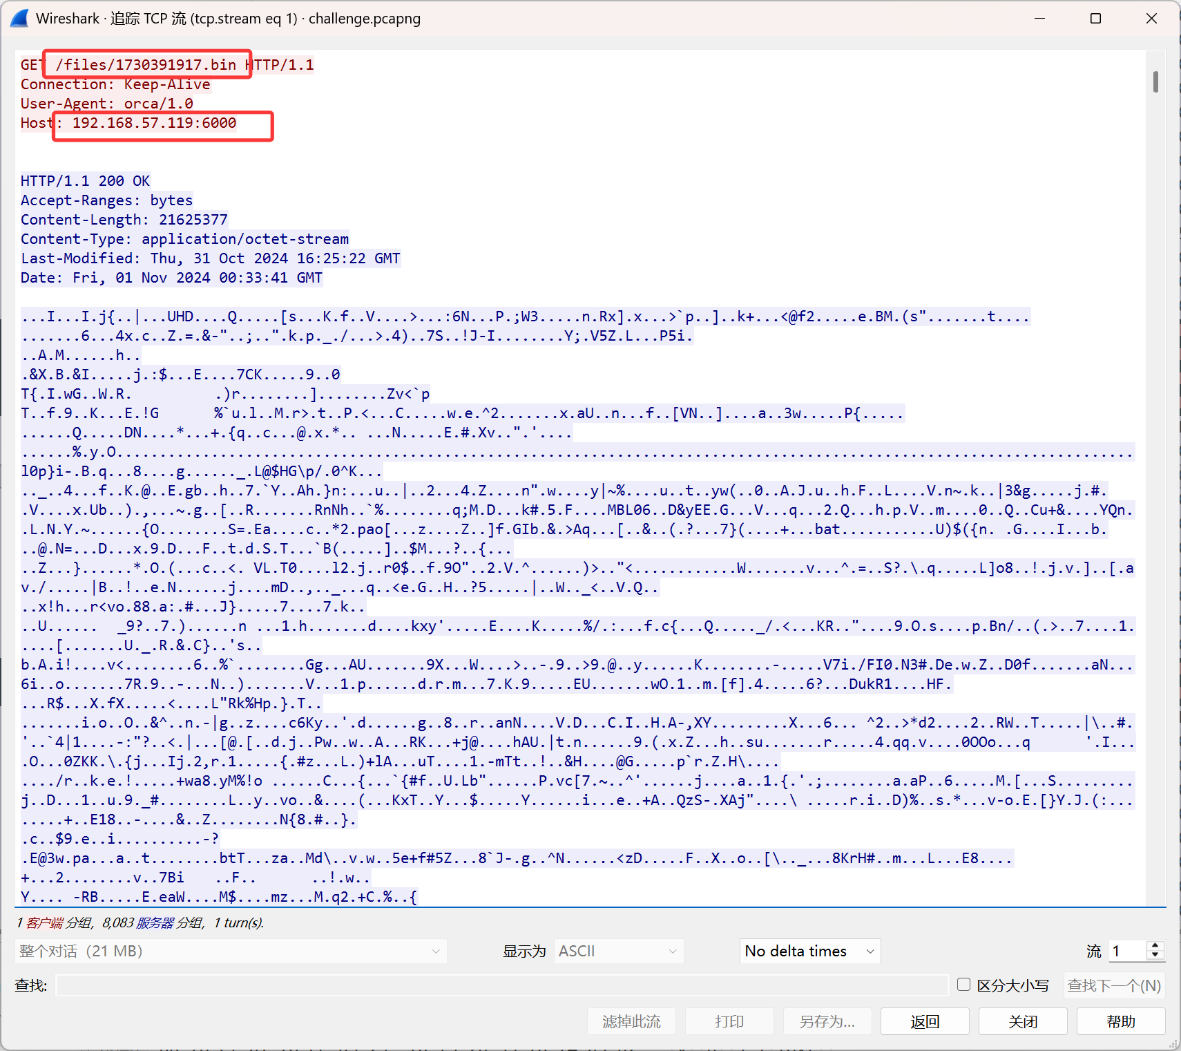Click the stream number field showing 1
The height and width of the screenshot is (1051, 1181).
coord(1127,951)
